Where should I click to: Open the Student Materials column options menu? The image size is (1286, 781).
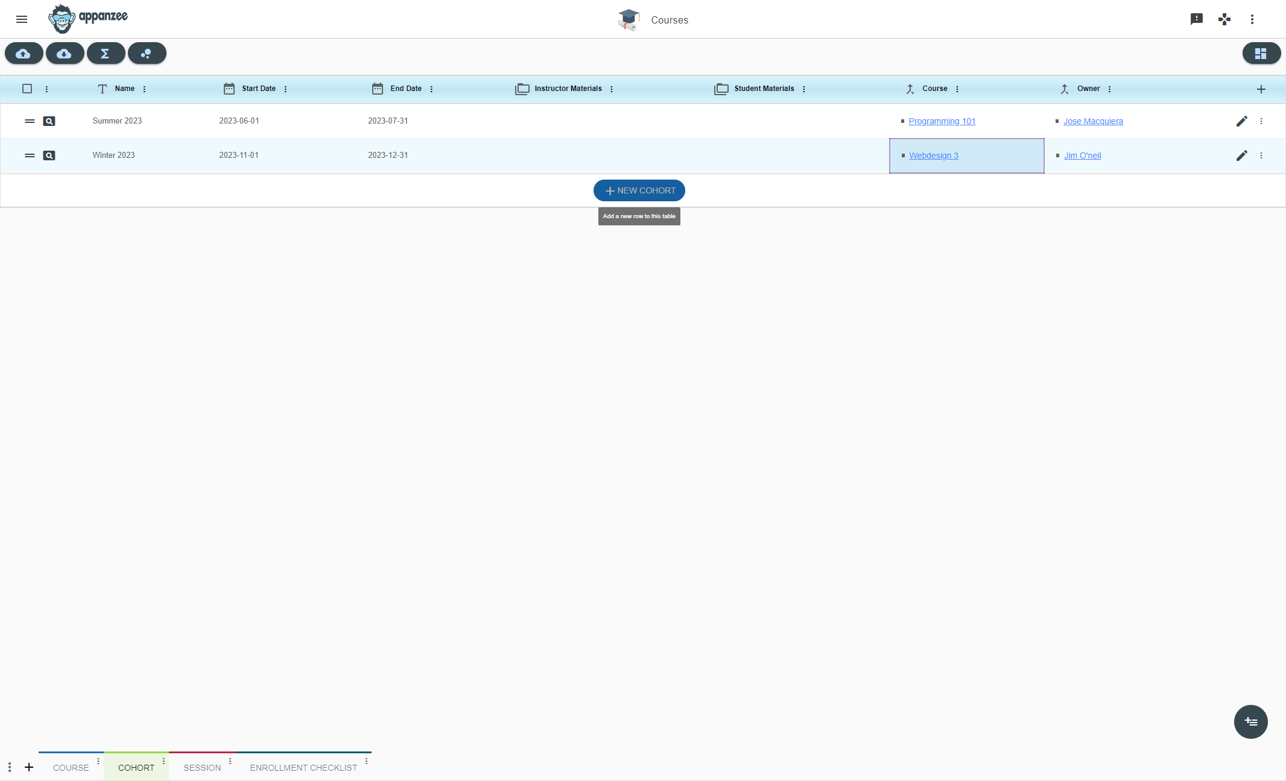click(x=804, y=89)
